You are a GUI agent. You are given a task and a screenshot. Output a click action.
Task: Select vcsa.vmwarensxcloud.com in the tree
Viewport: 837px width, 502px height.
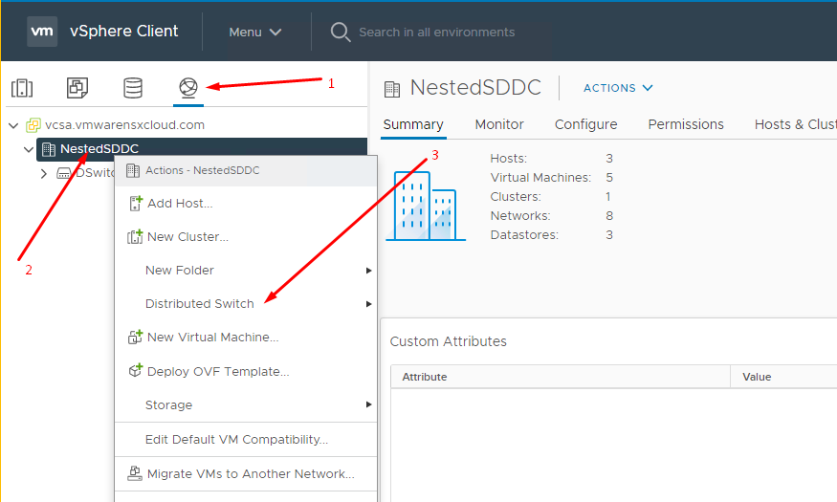(124, 125)
